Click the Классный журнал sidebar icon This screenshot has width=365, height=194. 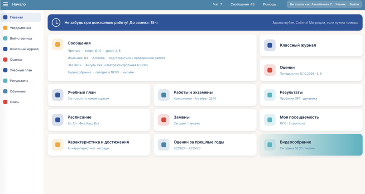(5, 49)
